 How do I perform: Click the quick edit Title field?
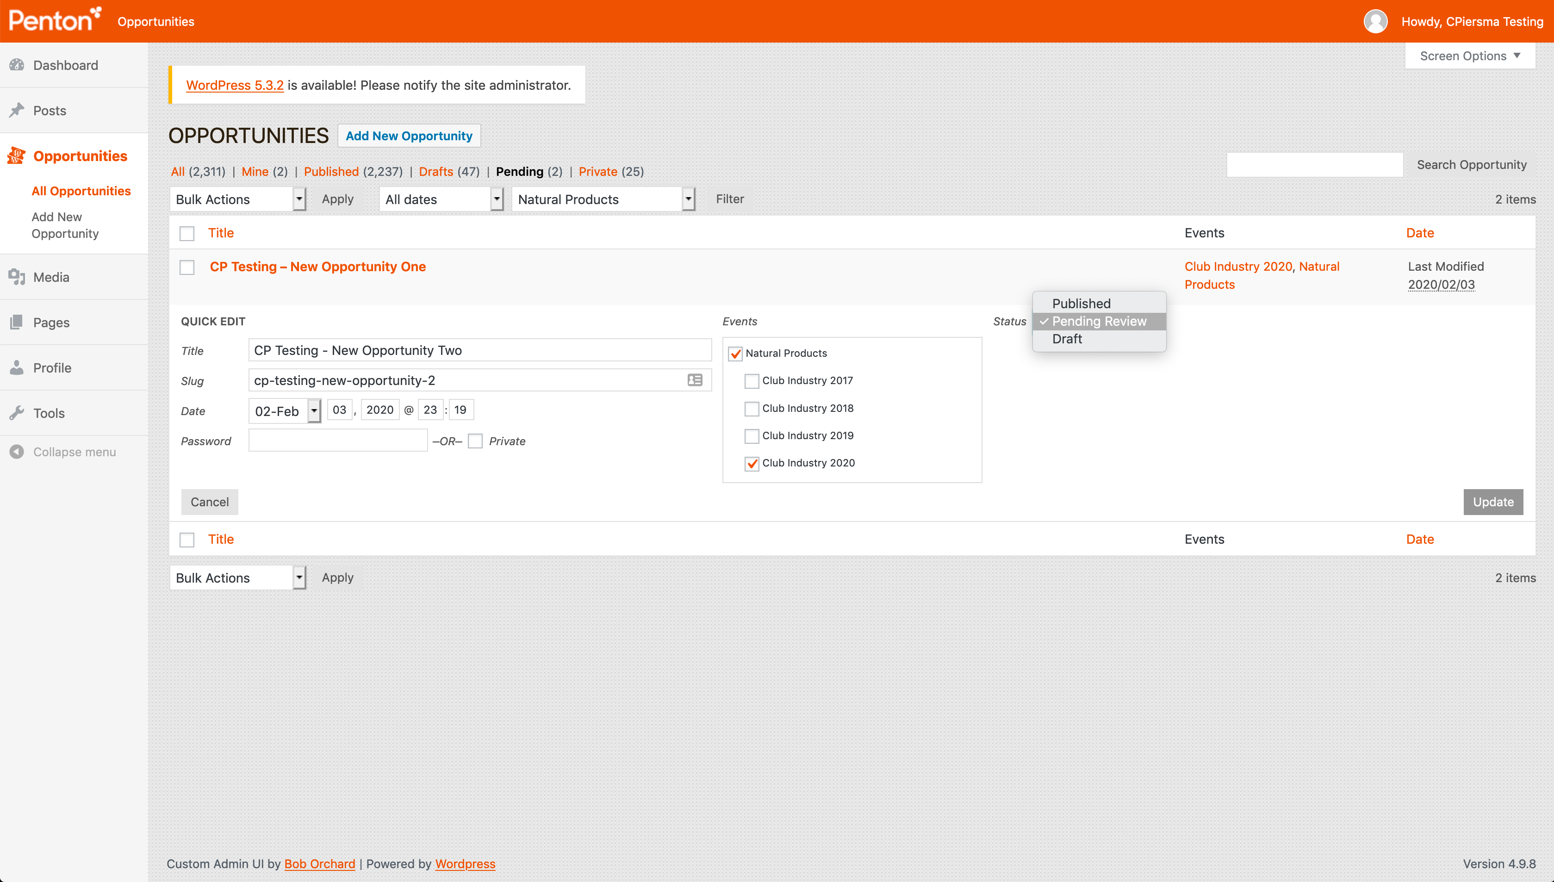tap(479, 350)
